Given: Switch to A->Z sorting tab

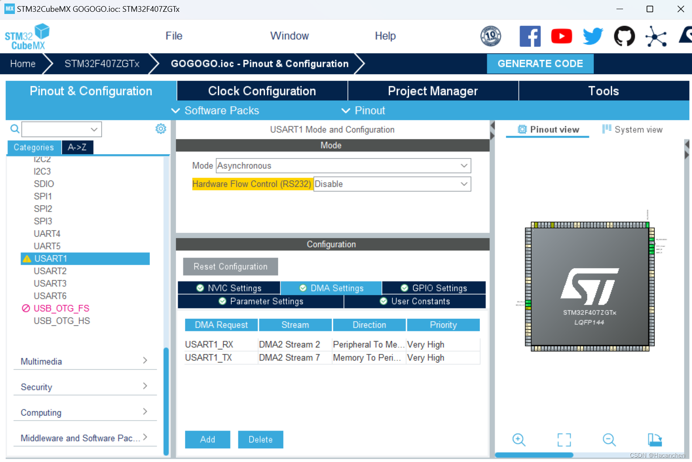Looking at the screenshot, I should (77, 147).
